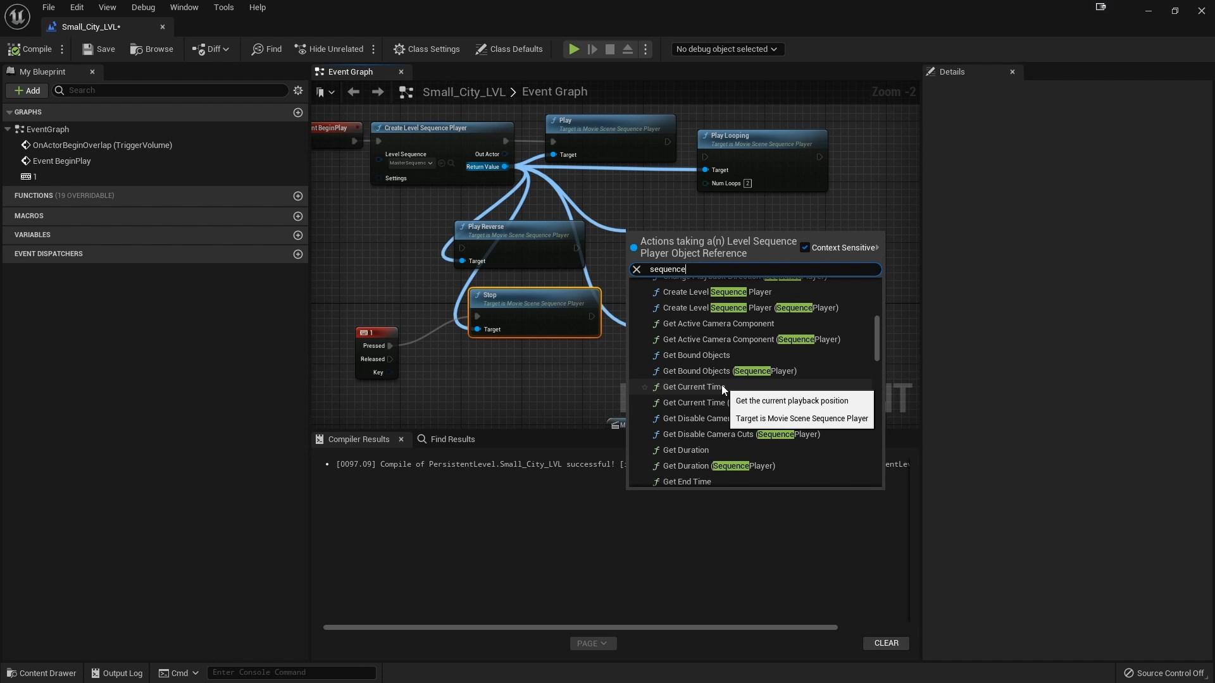Image resolution: width=1215 pixels, height=683 pixels.
Task: Open Class Defaults
Action: [509, 49]
